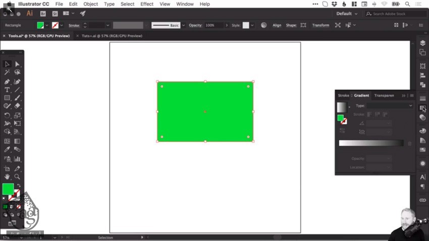429x241 pixels.
Task: Open the Basic brush definition dropdown
Action: tap(183, 25)
